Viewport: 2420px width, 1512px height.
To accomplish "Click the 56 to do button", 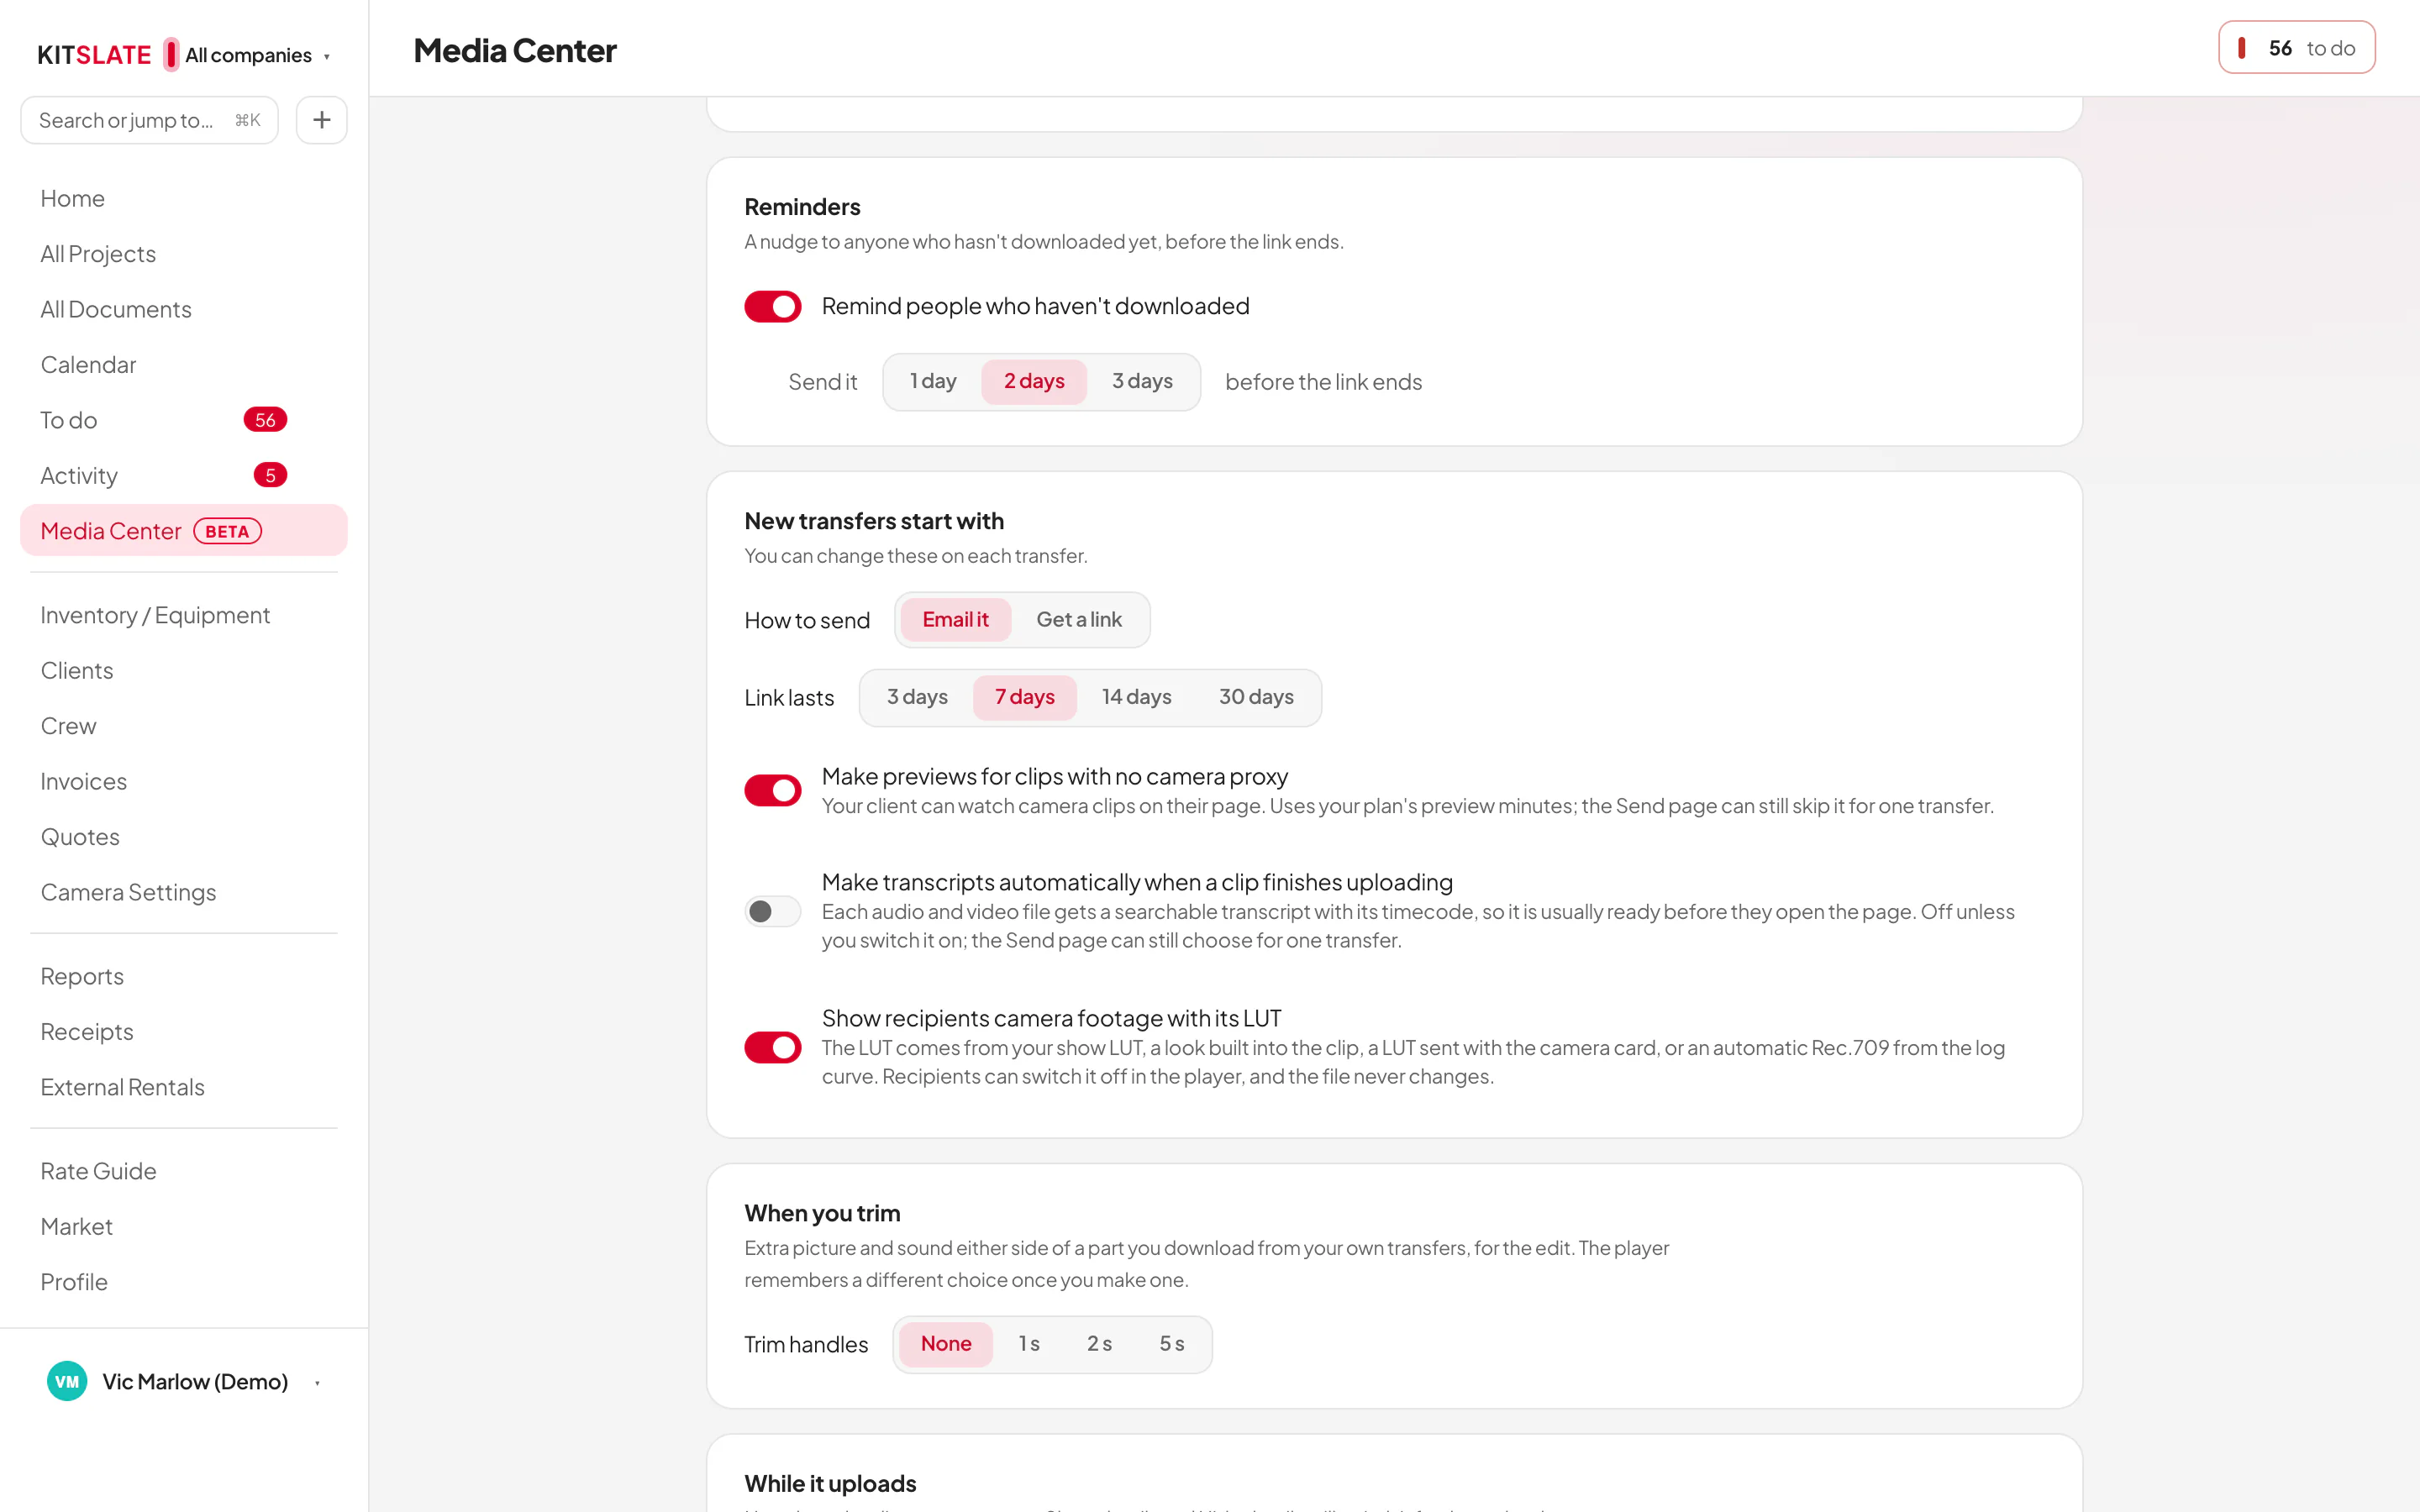I will [x=2296, y=48].
